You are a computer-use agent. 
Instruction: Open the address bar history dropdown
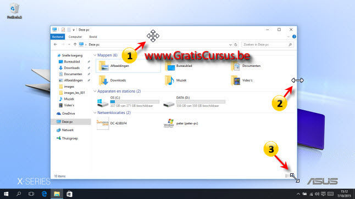click(x=230, y=45)
